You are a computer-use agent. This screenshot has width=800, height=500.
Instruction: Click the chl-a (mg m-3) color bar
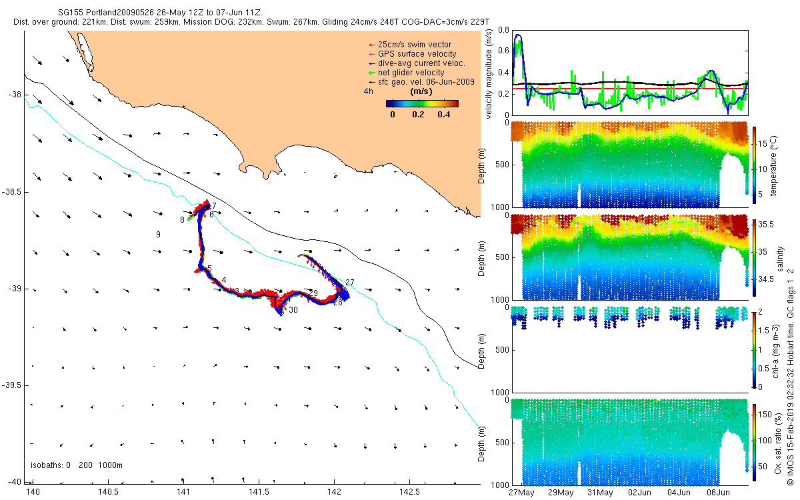[755, 349]
